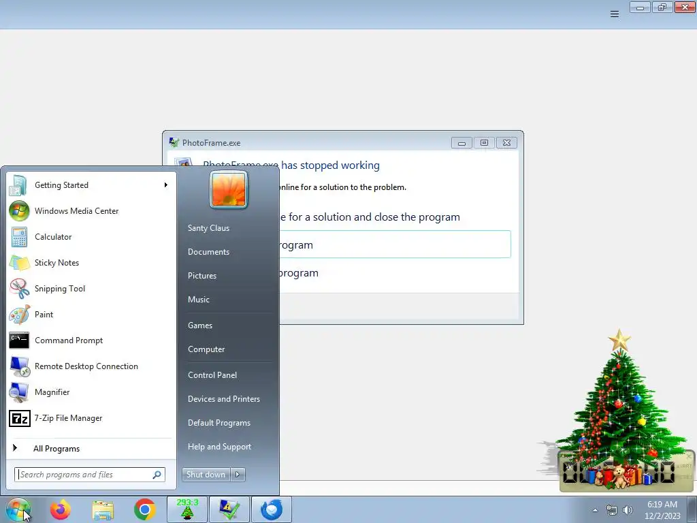Screen dimensions: 697x523
Task: Click the Shut down button
Action: 206,475
